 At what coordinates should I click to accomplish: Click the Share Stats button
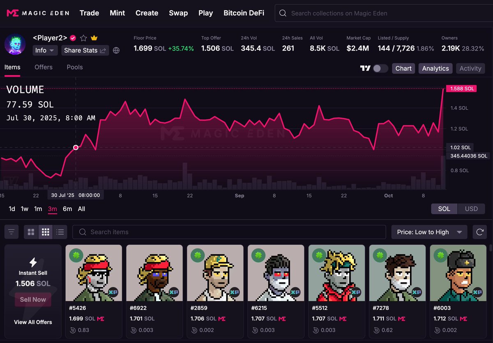[x=85, y=50]
